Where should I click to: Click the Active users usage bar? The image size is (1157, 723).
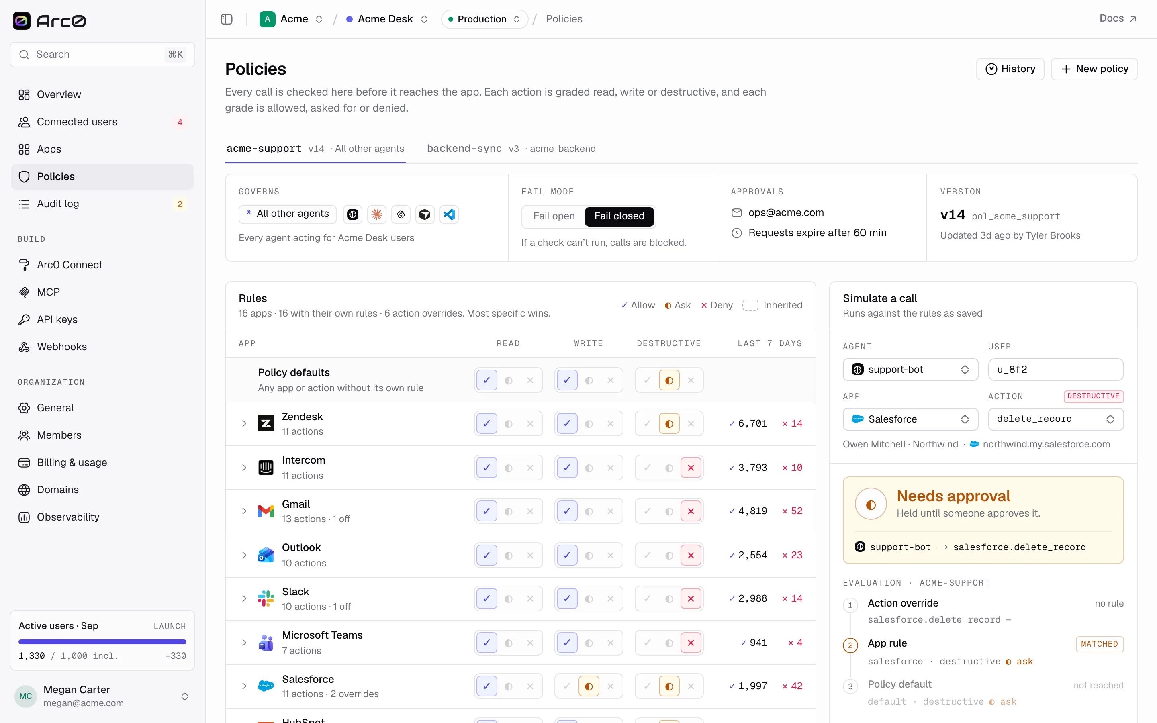point(102,642)
